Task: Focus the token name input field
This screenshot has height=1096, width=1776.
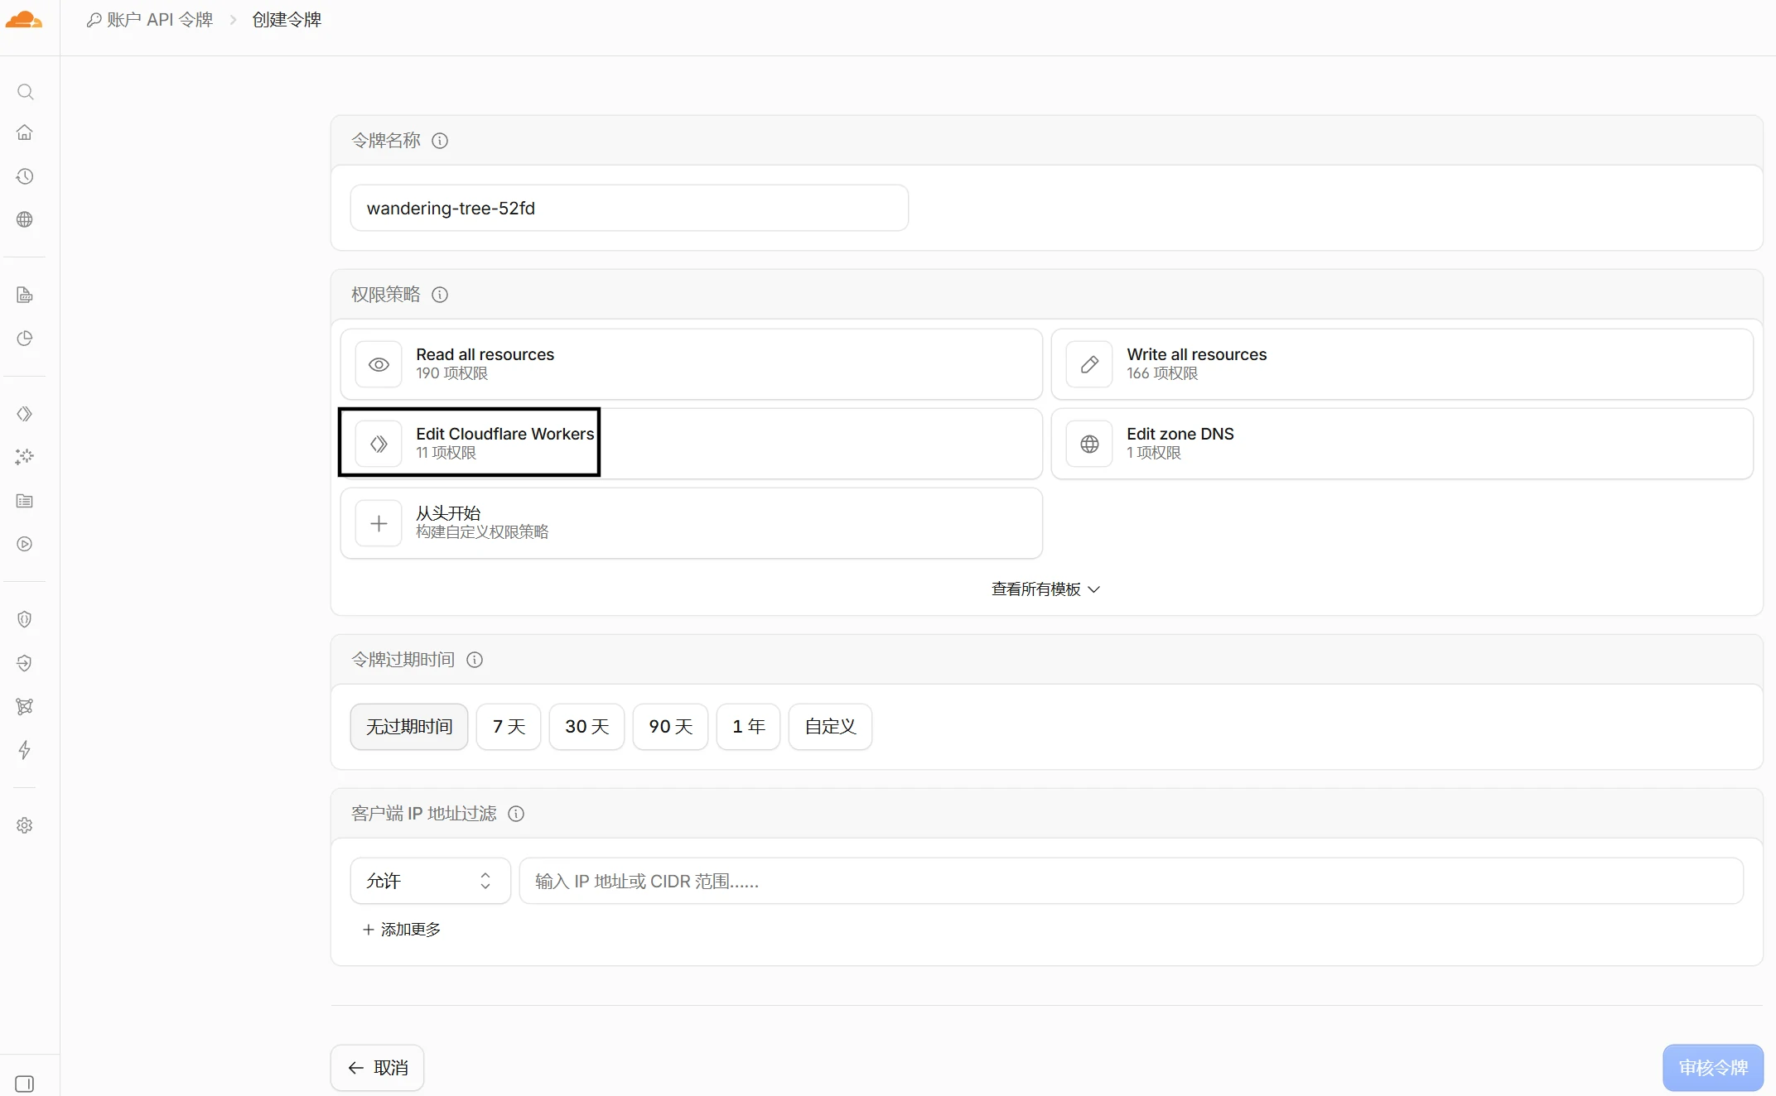Action: [x=630, y=208]
